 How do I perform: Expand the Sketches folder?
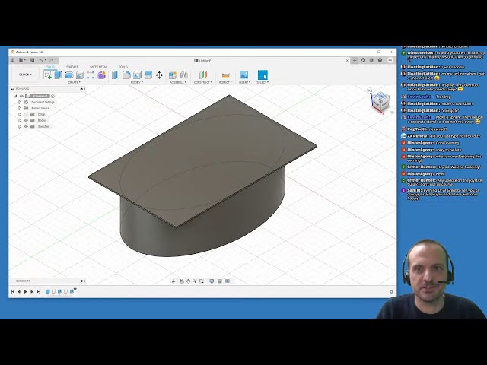pos(20,126)
